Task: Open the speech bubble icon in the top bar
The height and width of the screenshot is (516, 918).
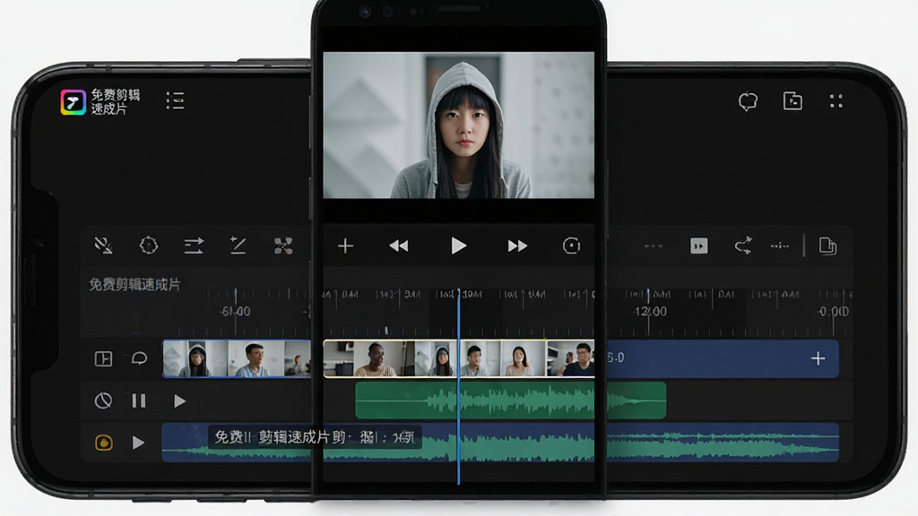Action: tap(748, 101)
